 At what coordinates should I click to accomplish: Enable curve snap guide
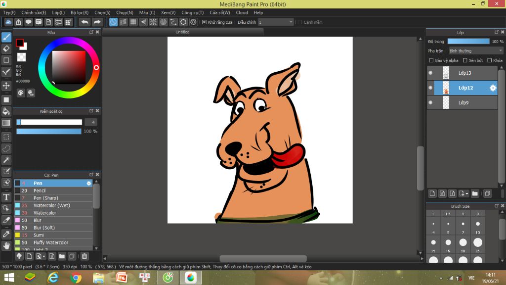tap(173, 22)
